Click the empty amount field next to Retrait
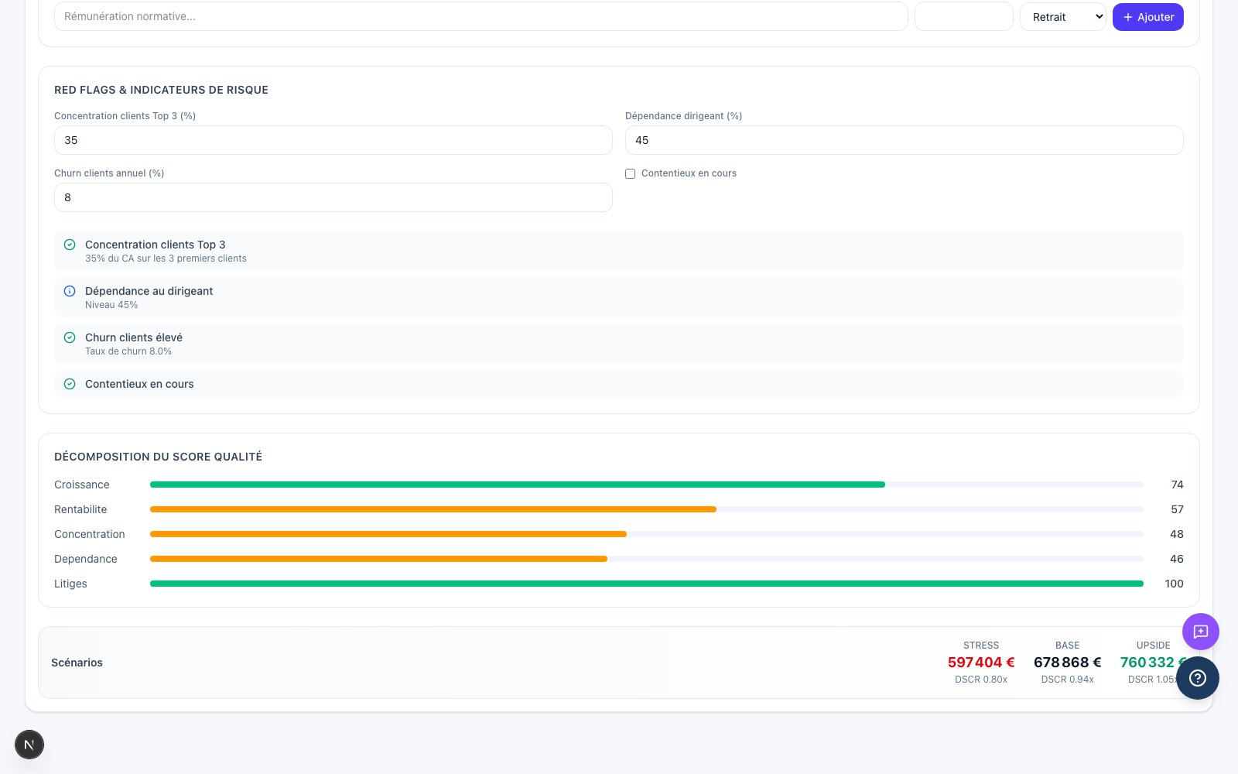The width and height of the screenshot is (1238, 774). [964, 16]
